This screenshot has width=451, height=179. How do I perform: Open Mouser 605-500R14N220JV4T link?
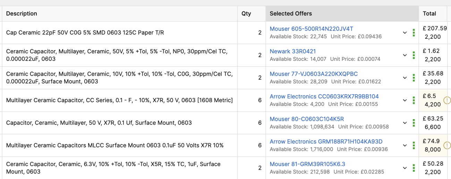click(x=312, y=29)
